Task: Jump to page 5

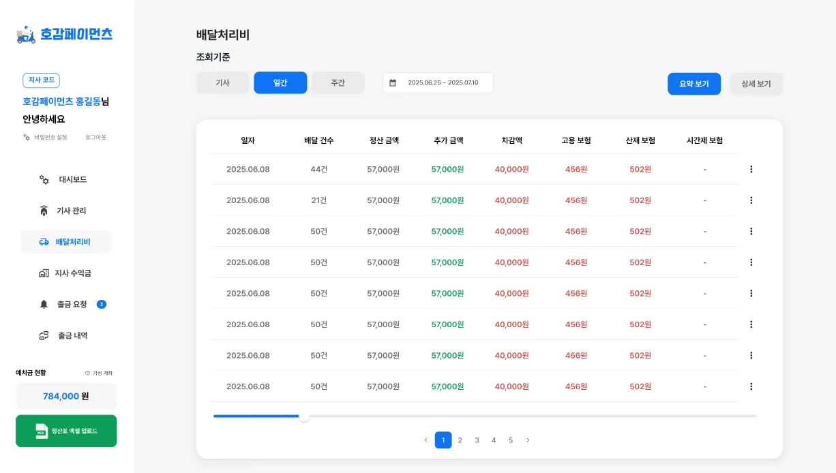Action: (511, 440)
